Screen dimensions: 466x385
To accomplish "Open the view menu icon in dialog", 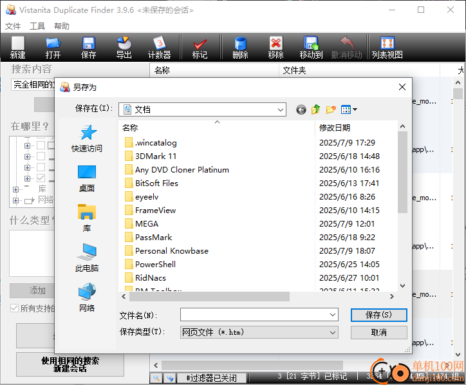I will (349, 109).
